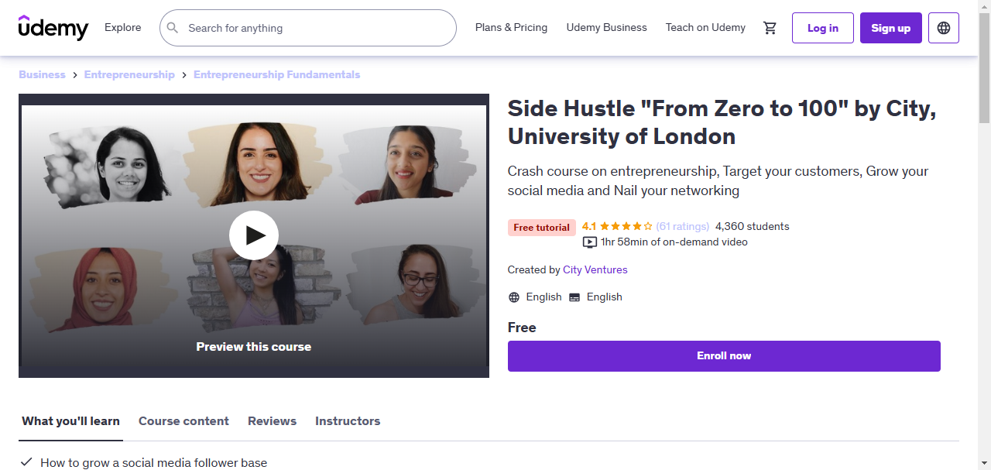Open the City Ventures instructor page
Screen dimensions: 991x470
(595, 269)
